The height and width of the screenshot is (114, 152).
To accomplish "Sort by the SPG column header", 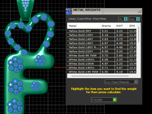I will coord(132,26).
